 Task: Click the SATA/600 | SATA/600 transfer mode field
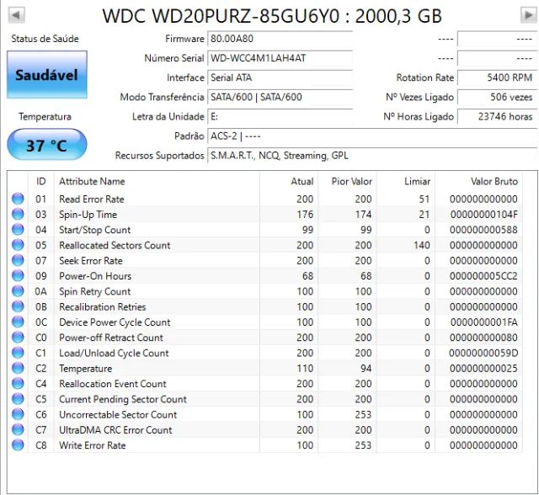coord(280,97)
